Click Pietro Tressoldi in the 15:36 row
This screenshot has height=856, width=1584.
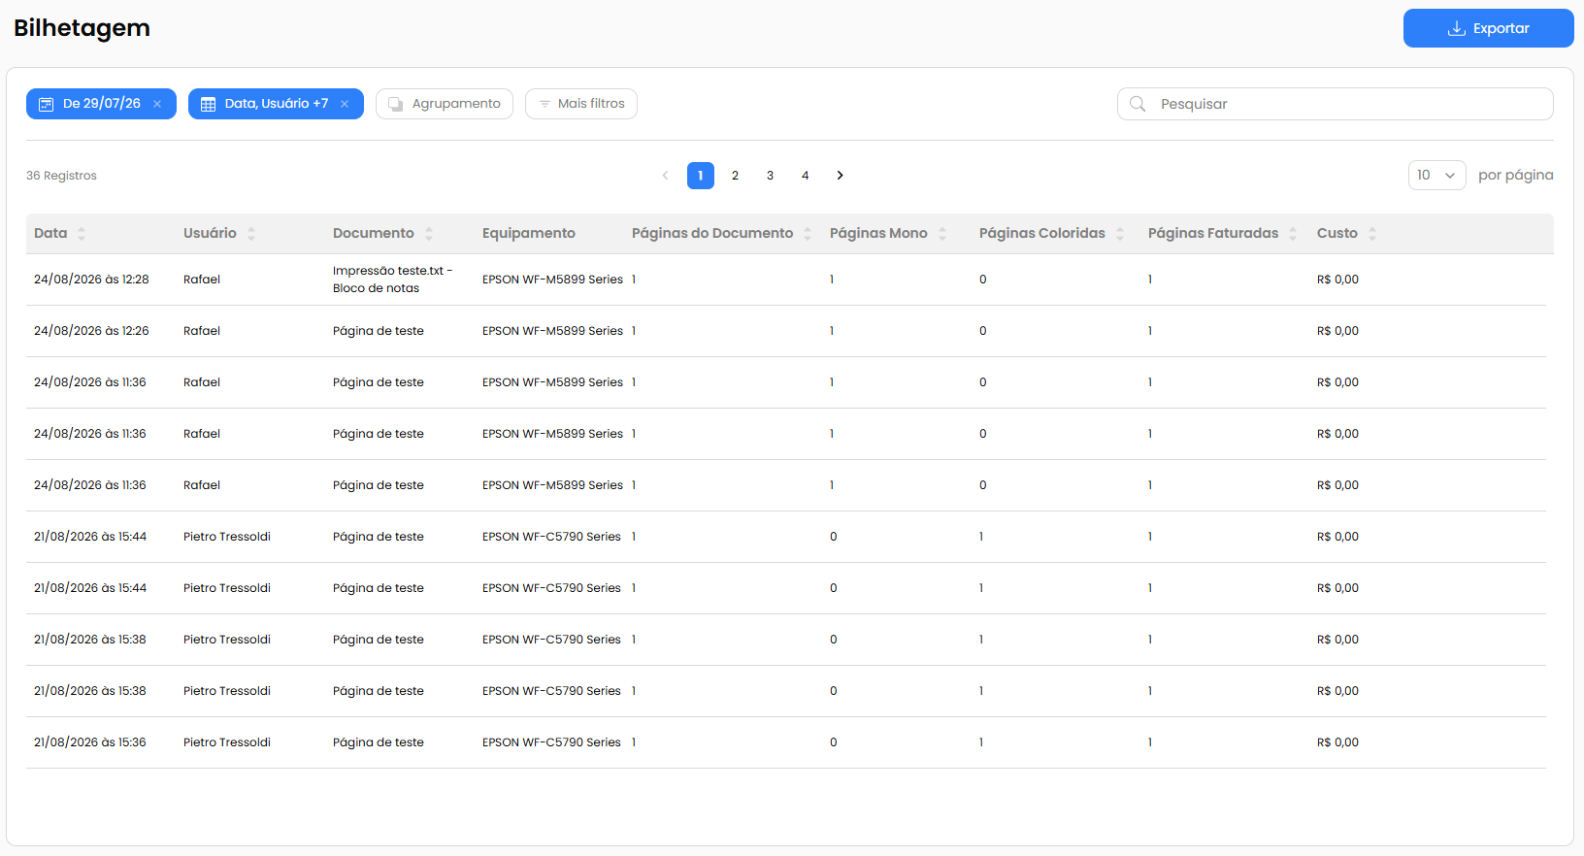(x=227, y=742)
